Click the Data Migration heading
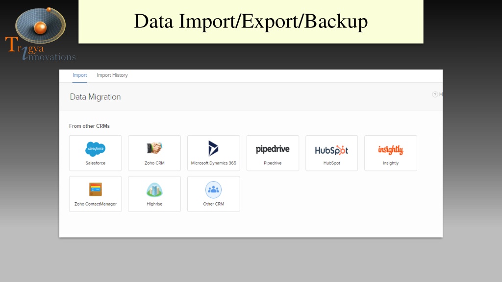502x282 pixels. tap(96, 97)
